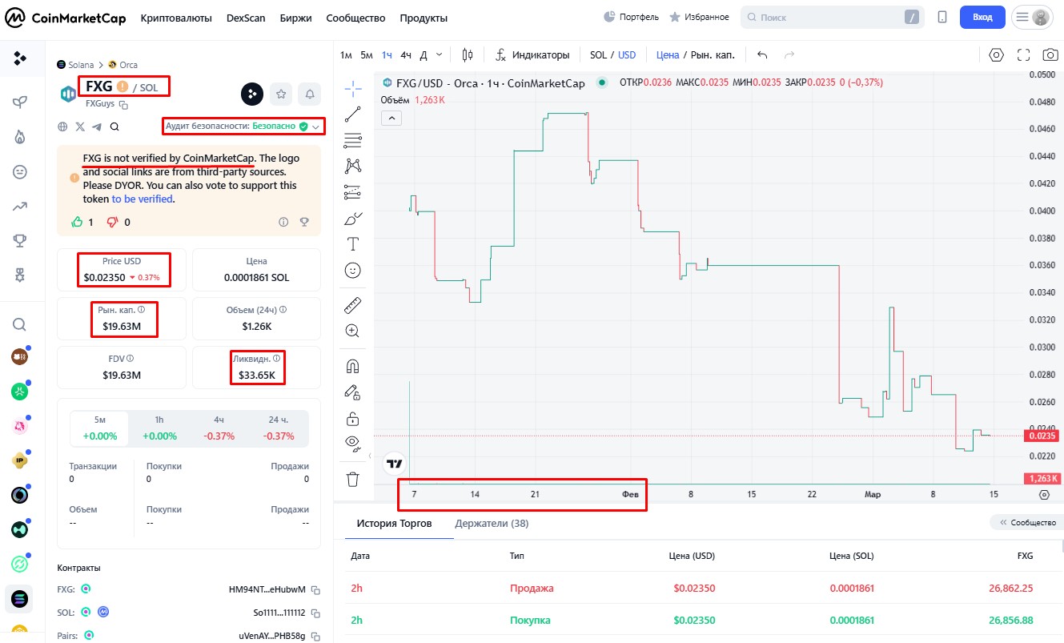Give the token a thumbs down vote
1064x643 pixels.
pyautogui.click(x=112, y=222)
